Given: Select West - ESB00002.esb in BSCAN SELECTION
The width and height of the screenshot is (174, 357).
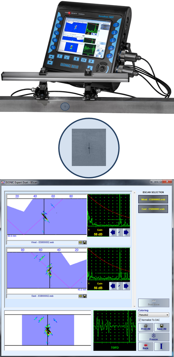Looking at the screenshot, I should click(x=153, y=200).
